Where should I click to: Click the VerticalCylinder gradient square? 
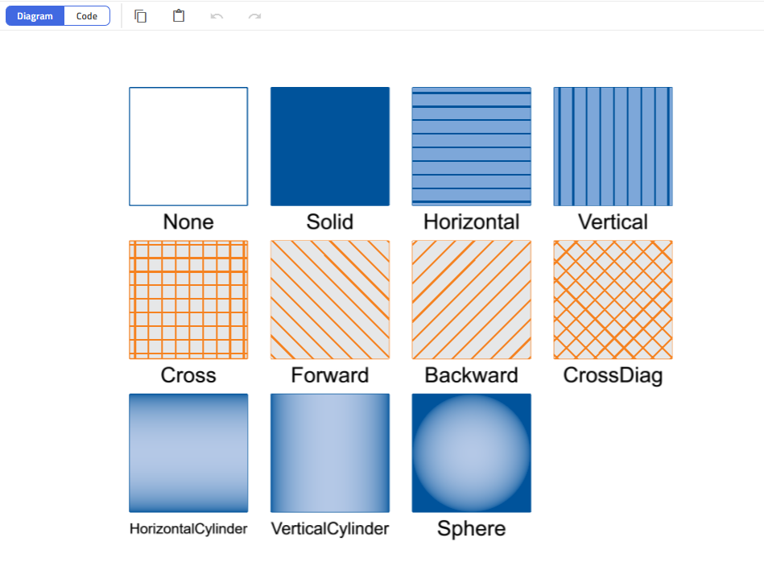(x=330, y=453)
